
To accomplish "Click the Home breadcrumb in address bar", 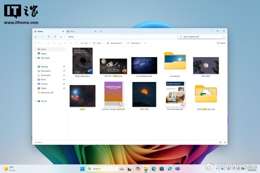I will coord(71,37).
